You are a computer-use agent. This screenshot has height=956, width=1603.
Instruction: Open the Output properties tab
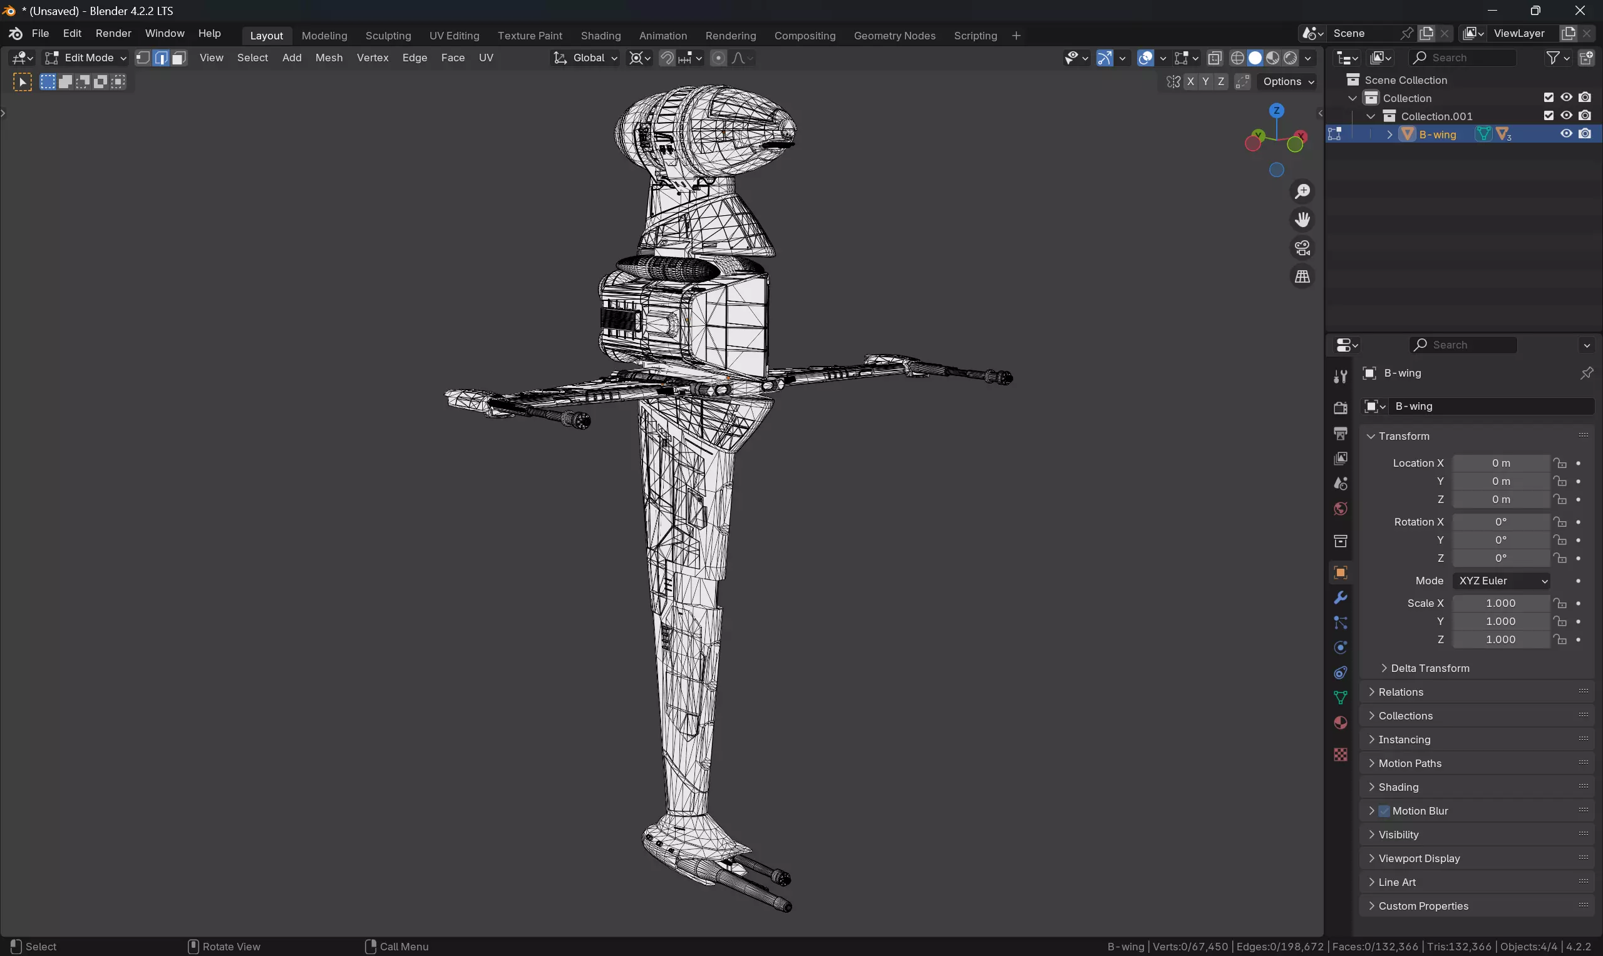coord(1341,433)
